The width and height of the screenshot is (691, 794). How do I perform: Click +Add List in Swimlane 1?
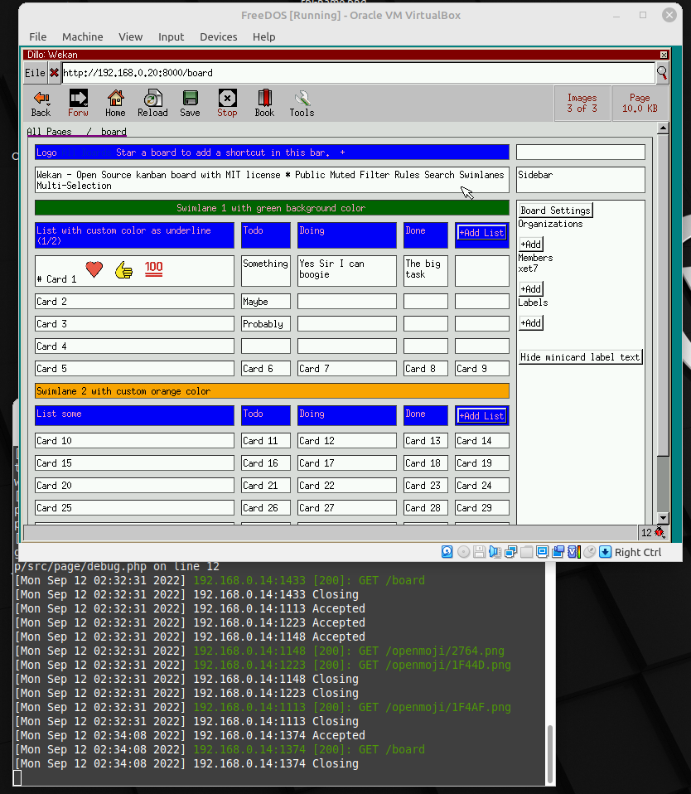[x=482, y=232]
